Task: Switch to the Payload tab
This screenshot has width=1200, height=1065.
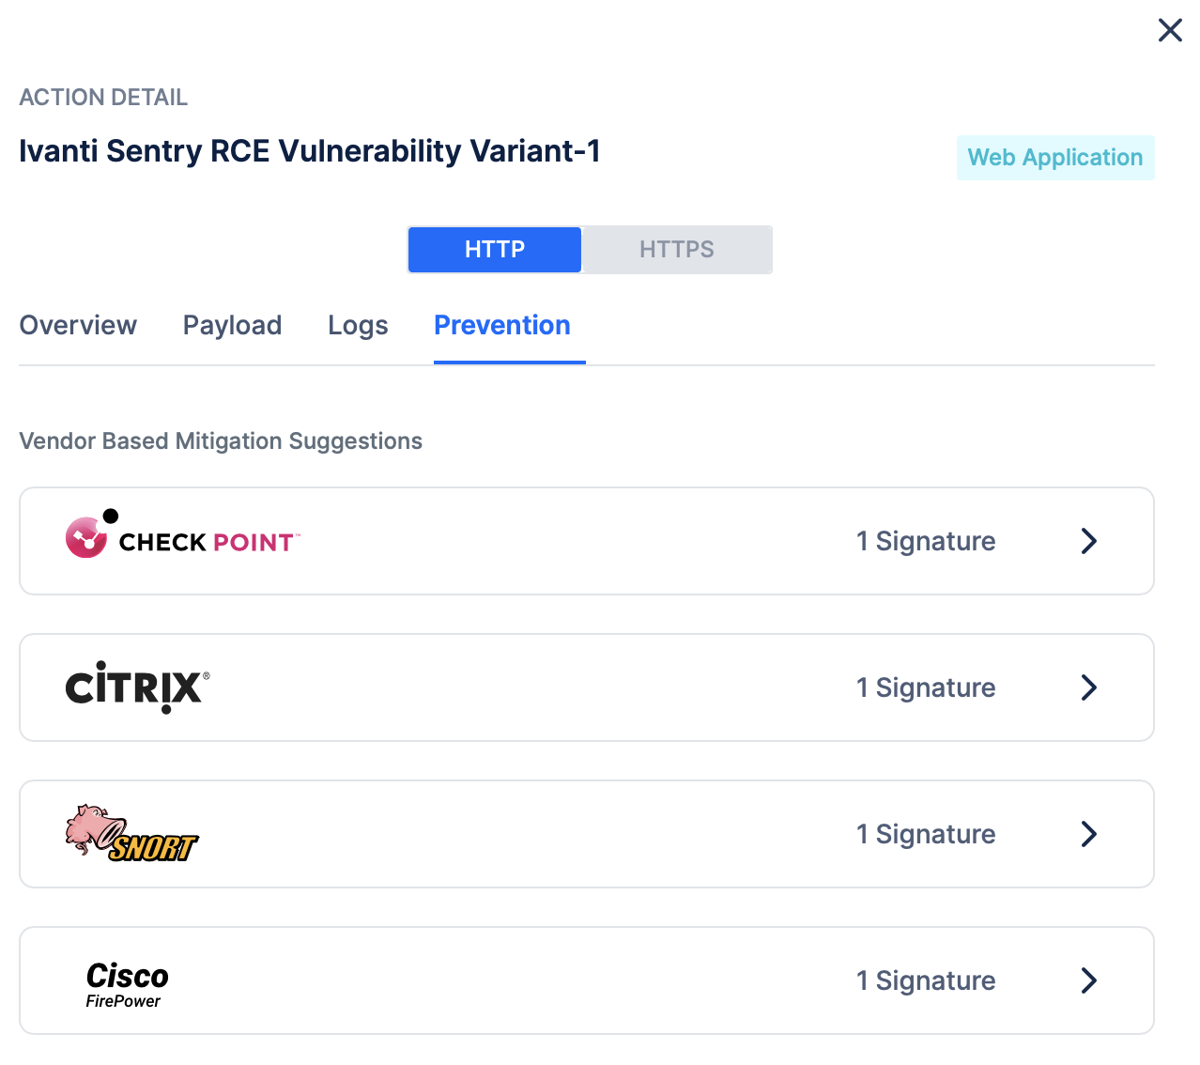Action: point(232,325)
